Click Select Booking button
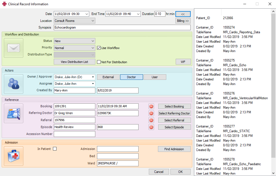276x176 pixels. [x=174, y=106]
